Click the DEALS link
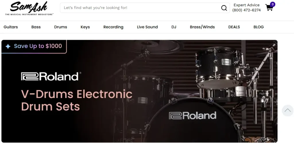Screen dimensions: 294x143 coord(234,27)
